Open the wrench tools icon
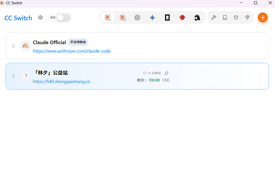The width and height of the screenshot is (275, 189). [214, 18]
